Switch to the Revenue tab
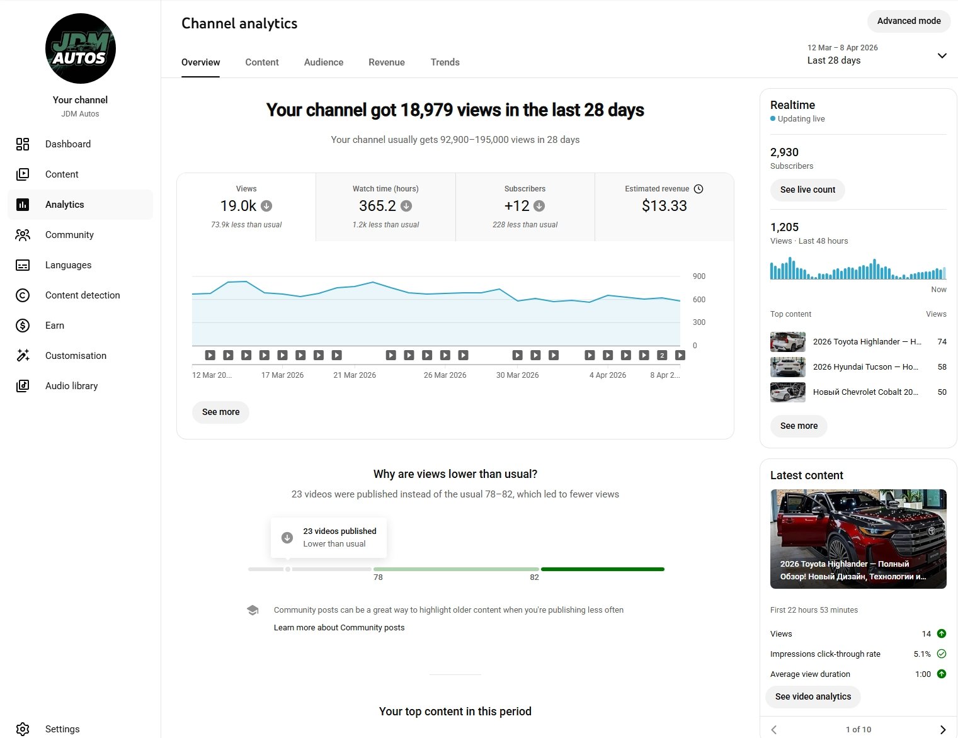 click(387, 62)
